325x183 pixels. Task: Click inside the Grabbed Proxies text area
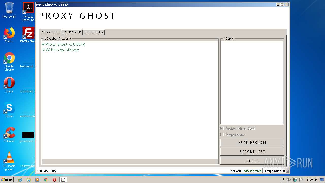point(130,100)
